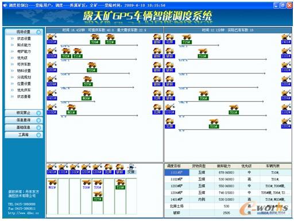Click shovel 1204# in left route panel

[x=52, y=81]
